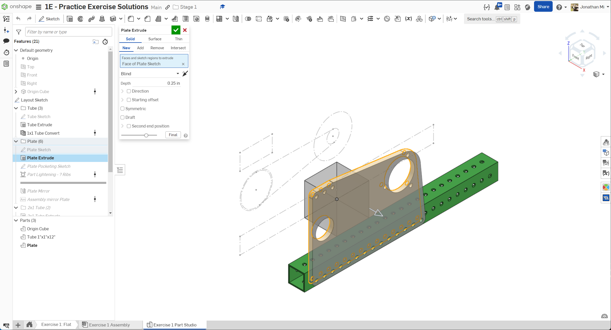
Task: Click the Boolean tool icon
Action: click(x=248, y=19)
